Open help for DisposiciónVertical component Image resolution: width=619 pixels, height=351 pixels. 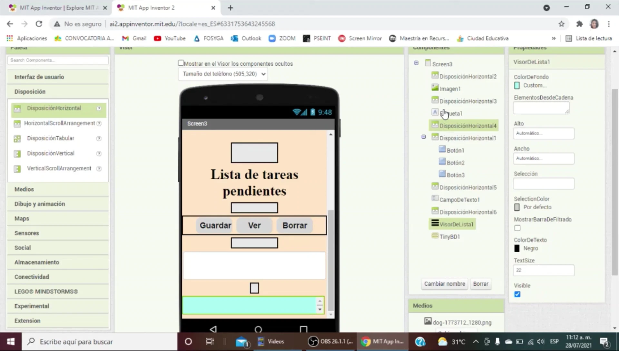click(x=99, y=154)
